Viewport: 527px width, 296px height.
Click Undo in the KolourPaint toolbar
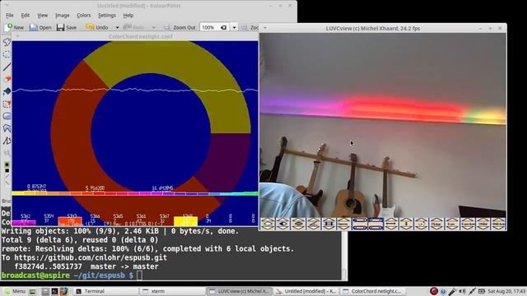point(97,27)
